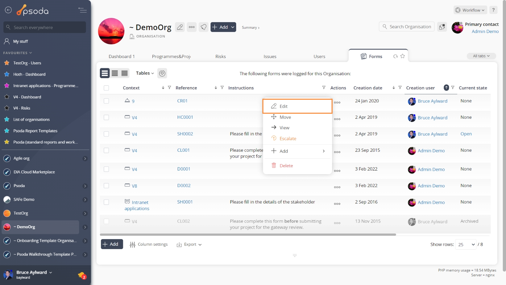Filter the Instructions column
Image resolution: width=506 pixels, height=285 pixels.
(324, 87)
